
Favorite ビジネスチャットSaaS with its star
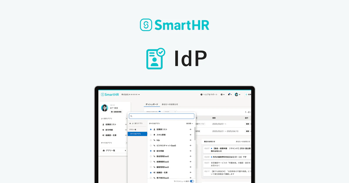[x=151, y=146]
